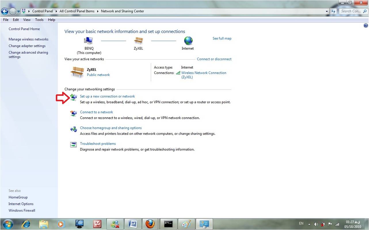The height and width of the screenshot is (230, 369).
Task: Open Windows Media Player from taskbar
Action: 61,224
